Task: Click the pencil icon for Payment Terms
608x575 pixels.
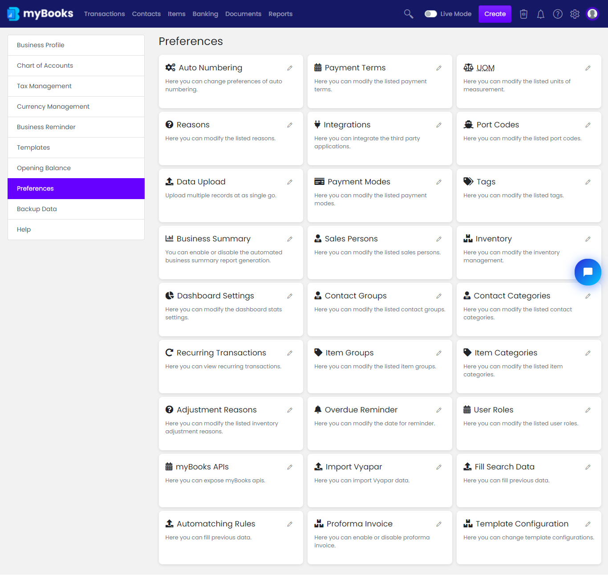Action: click(439, 68)
